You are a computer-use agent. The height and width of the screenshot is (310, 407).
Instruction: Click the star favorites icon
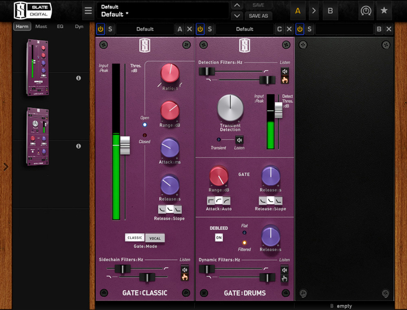point(384,11)
